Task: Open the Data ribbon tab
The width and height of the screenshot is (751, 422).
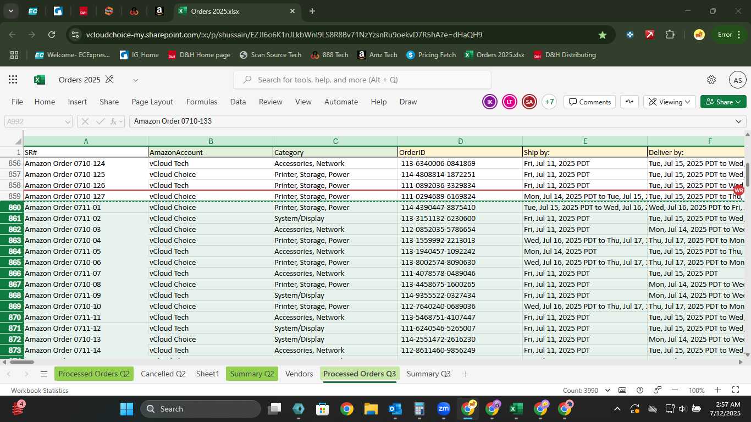Action: coord(238,102)
